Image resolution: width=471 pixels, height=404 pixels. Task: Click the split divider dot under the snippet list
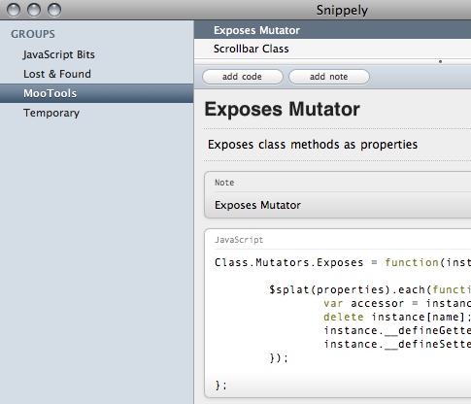(x=440, y=61)
